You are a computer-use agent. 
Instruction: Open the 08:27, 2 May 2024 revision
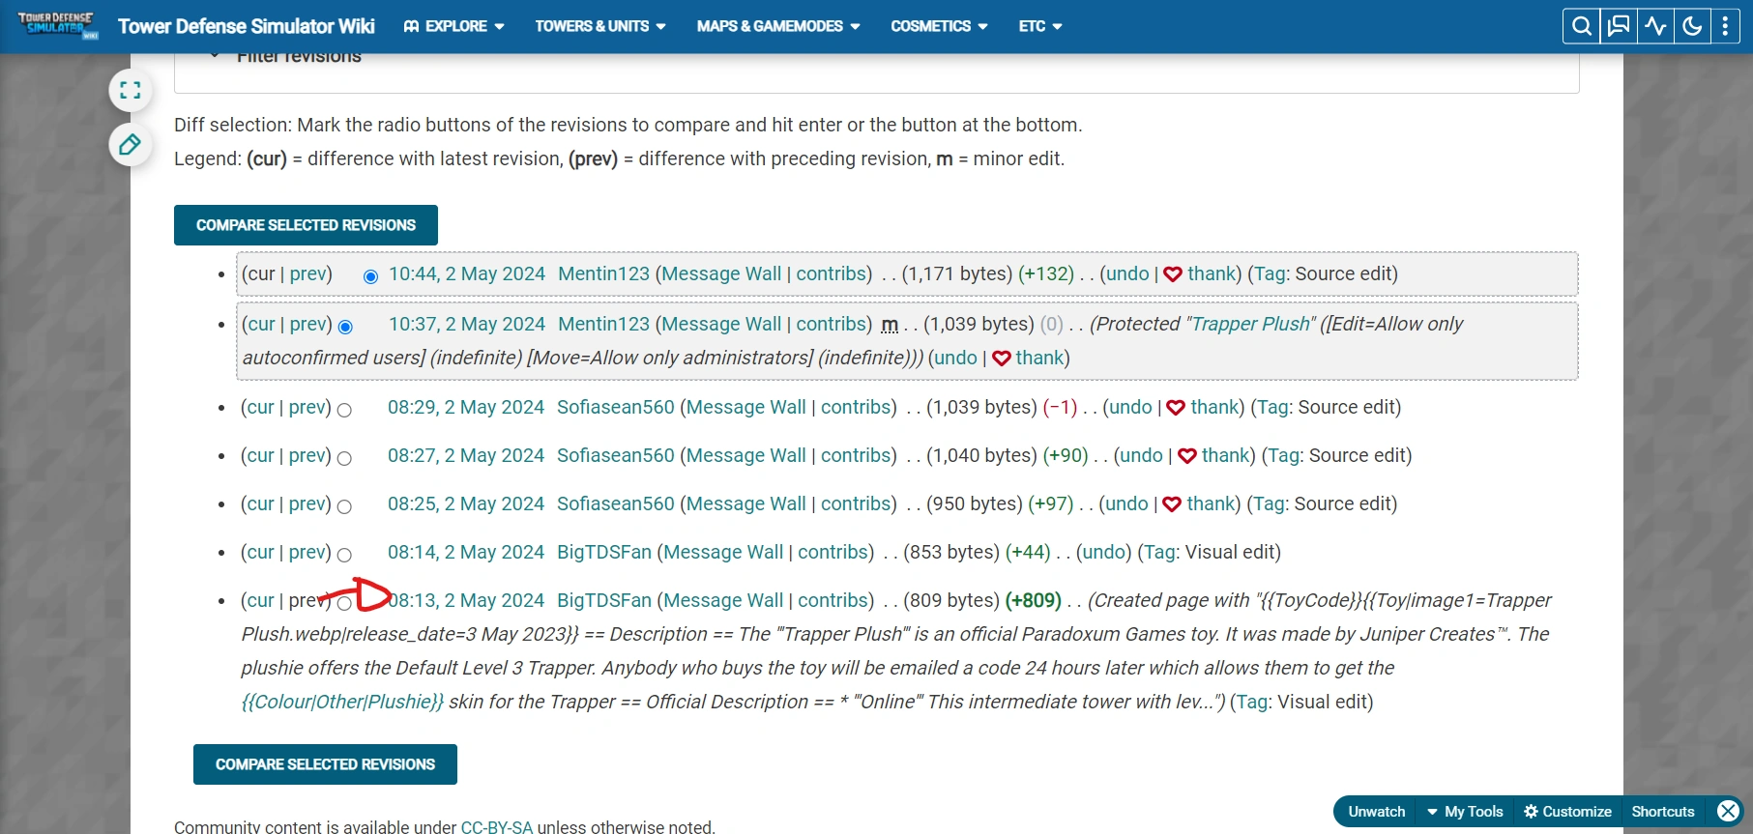coord(466,456)
